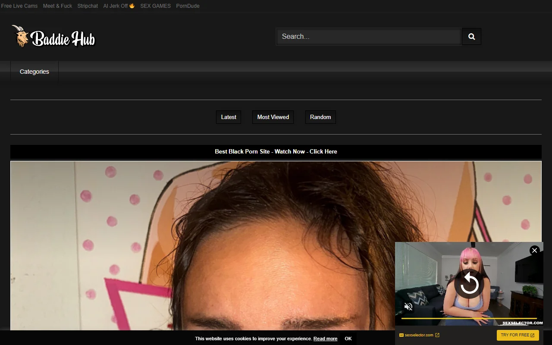Switch to the Most Viewed tab
Screen dimensions: 552x345
[x=273, y=117]
